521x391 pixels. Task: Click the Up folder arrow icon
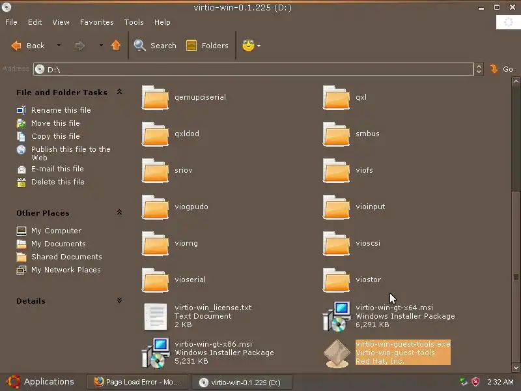pos(116,45)
